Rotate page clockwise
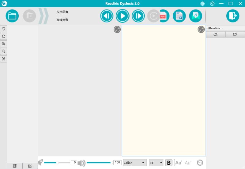245x169 pixels. point(4,36)
